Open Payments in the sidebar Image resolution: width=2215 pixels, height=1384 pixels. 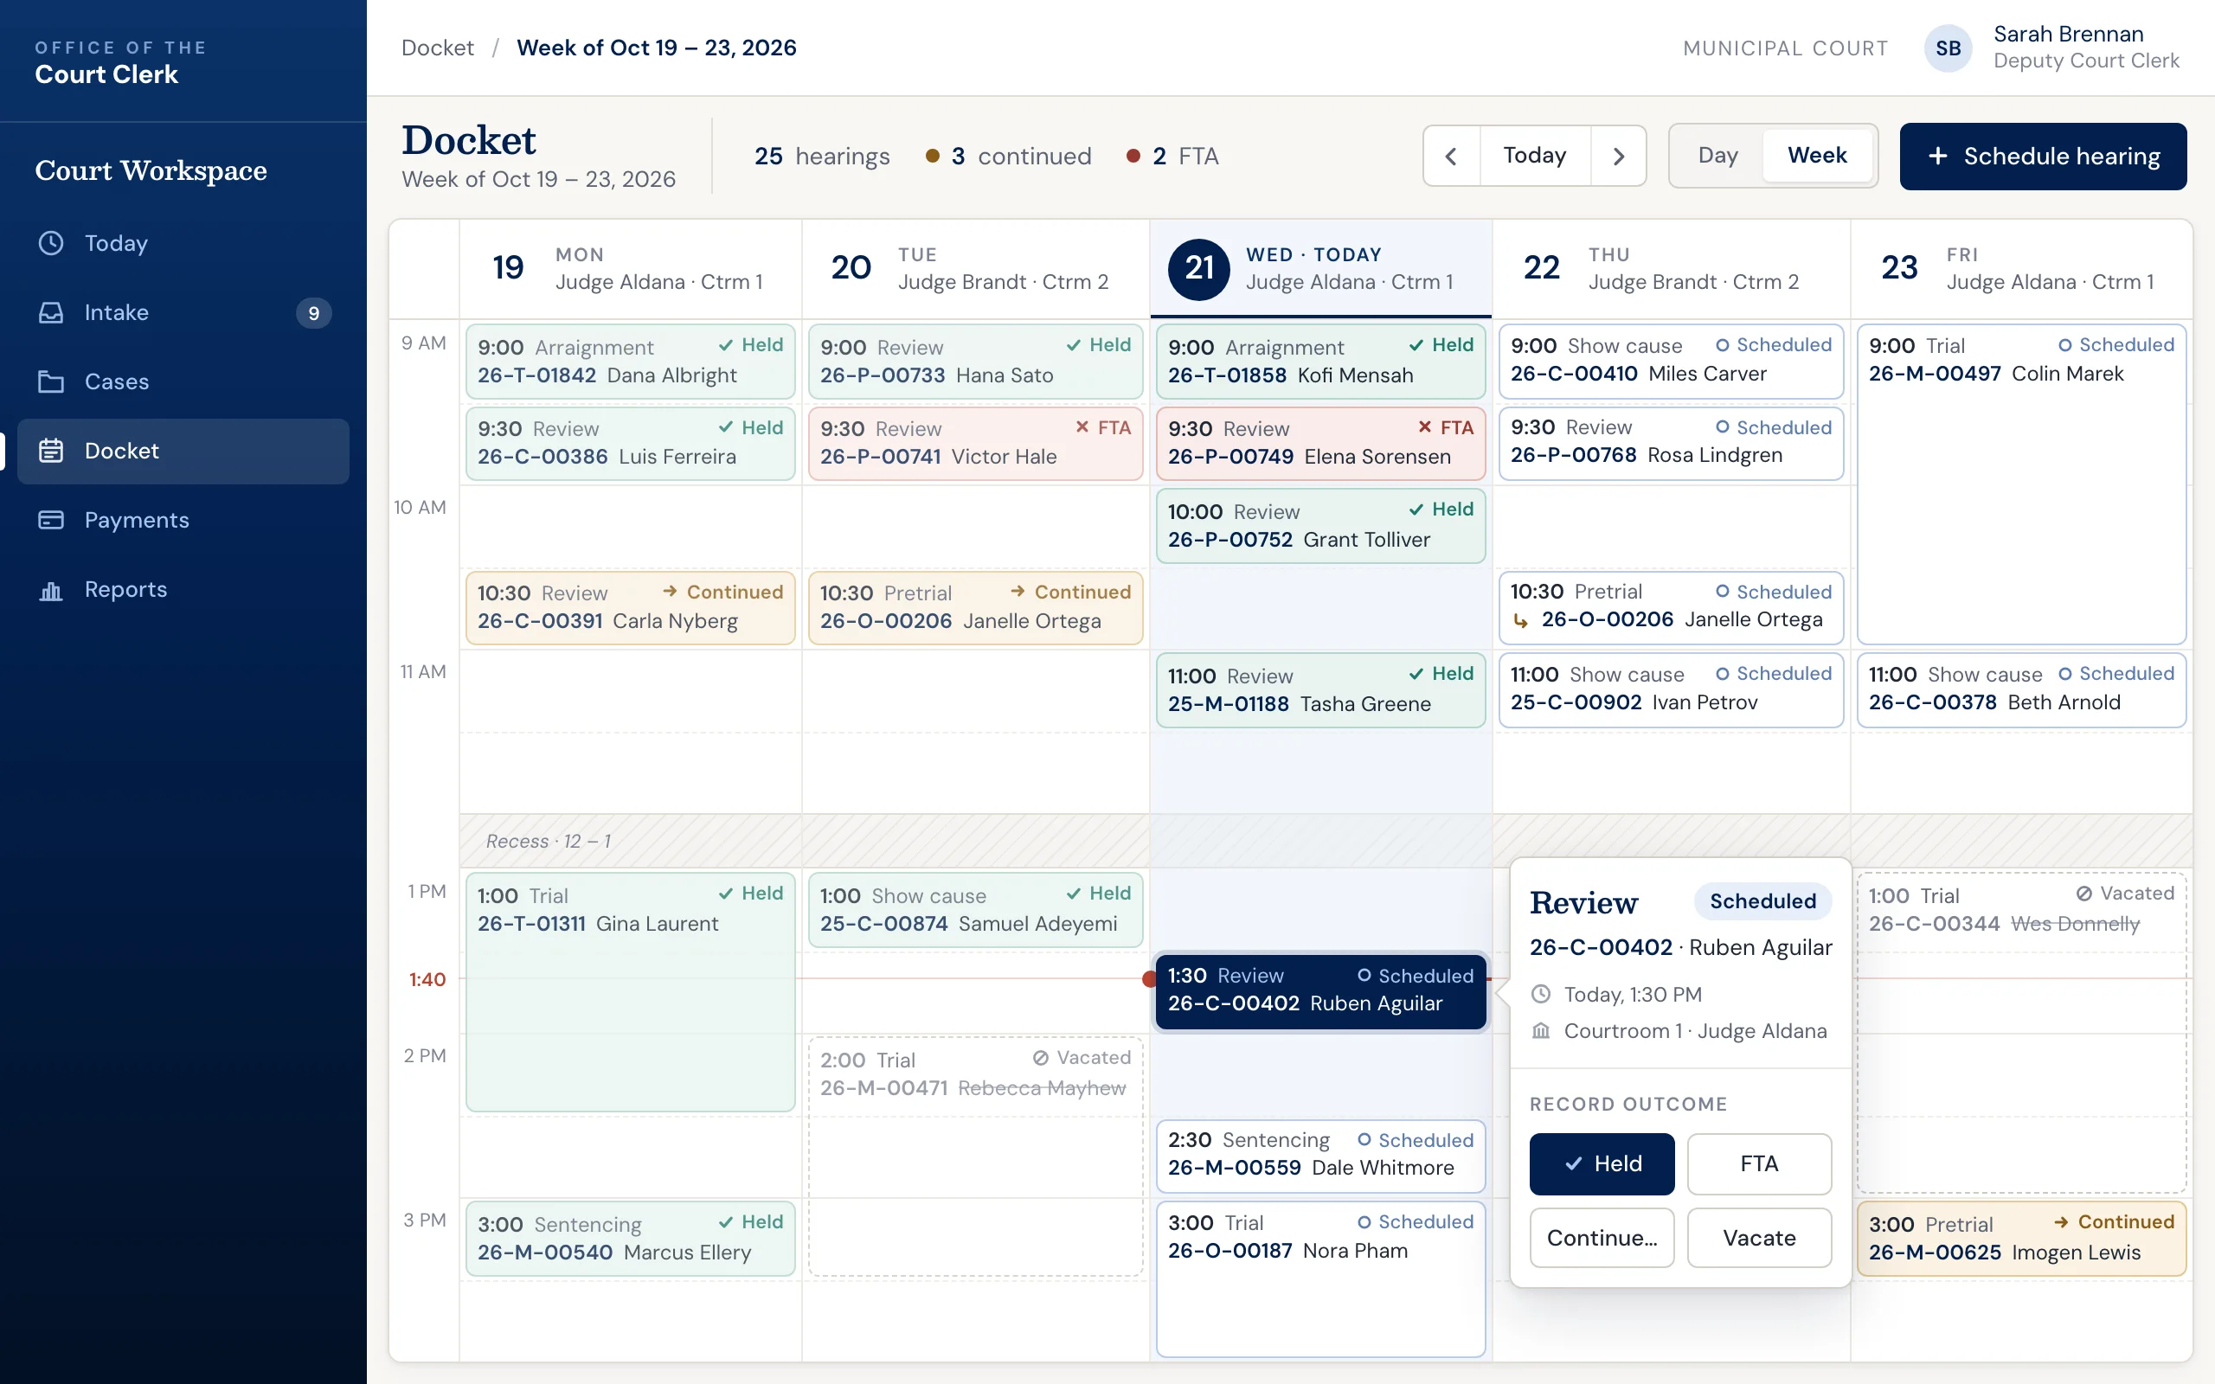pyautogui.click(x=183, y=520)
